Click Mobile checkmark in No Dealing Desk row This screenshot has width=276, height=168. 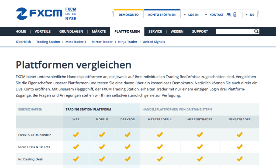(x=102, y=159)
